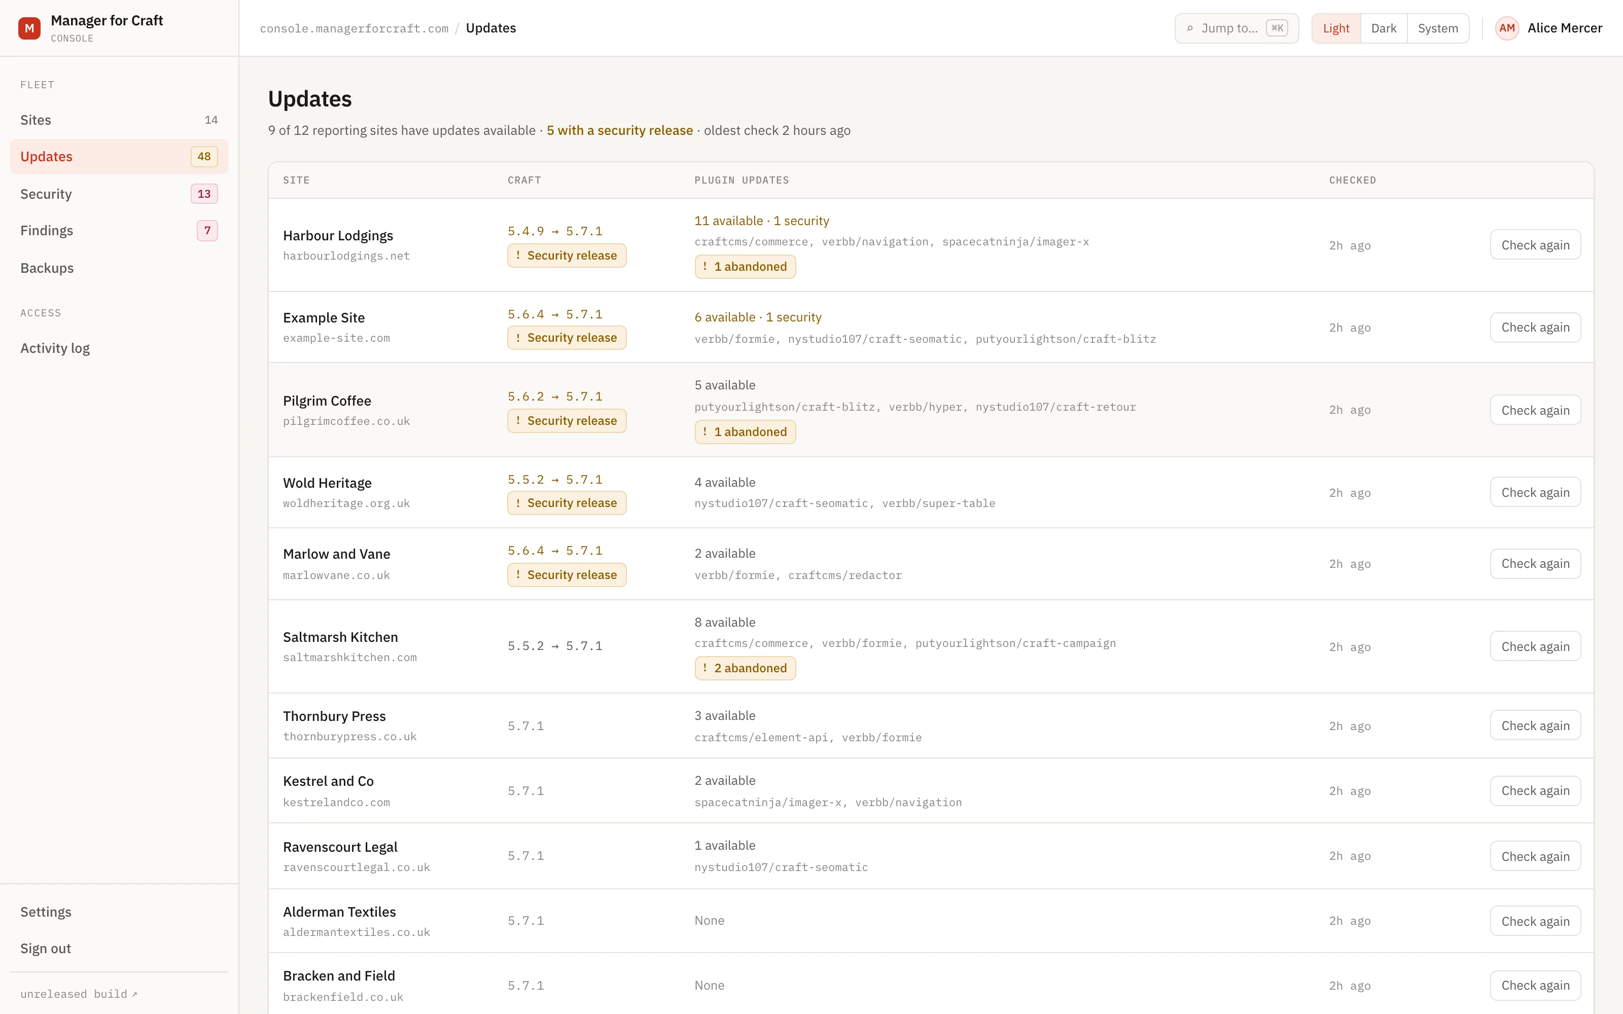Switch theme to Dark
This screenshot has width=1623, height=1014.
click(1384, 28)
